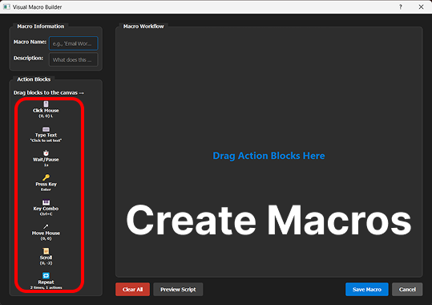Click the 'Move Mouse' block label
432x305 pixels.
point(46,233)
